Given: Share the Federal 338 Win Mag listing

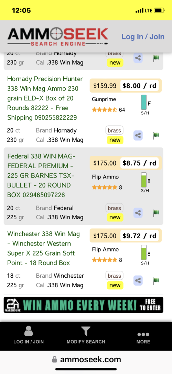Looking at the screenshot, I should pyautogui.click(x=138, y=213).
